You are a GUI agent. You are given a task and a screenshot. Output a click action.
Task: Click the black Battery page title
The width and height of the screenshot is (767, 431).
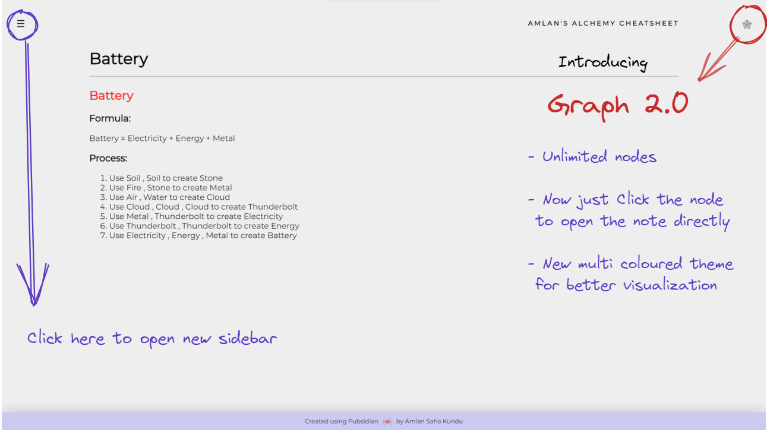119,59
